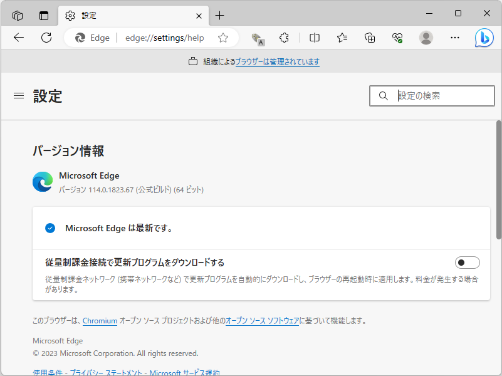Open the ブラウザーは管理されています link

point(278,62)
